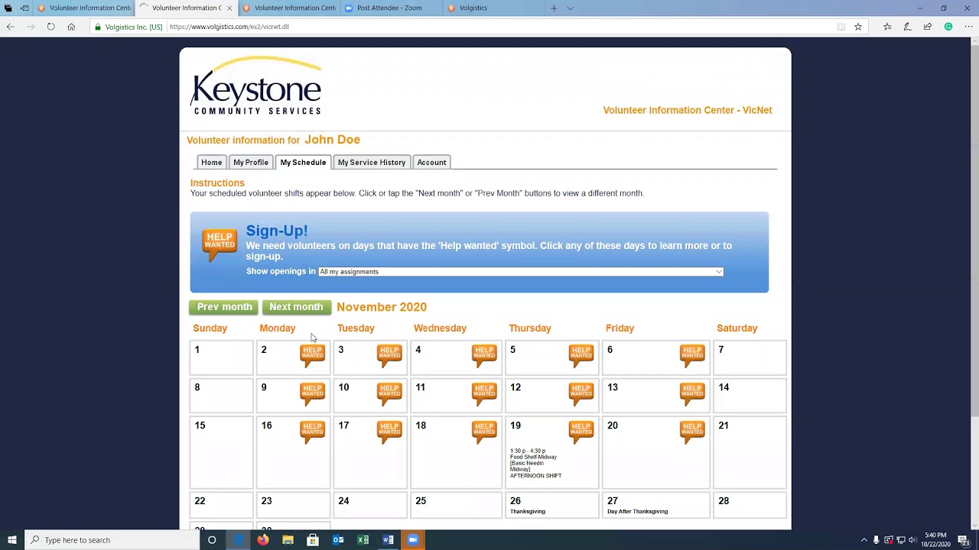Click the address bar URL field
The image size is (979, 550).
(497, 27)
